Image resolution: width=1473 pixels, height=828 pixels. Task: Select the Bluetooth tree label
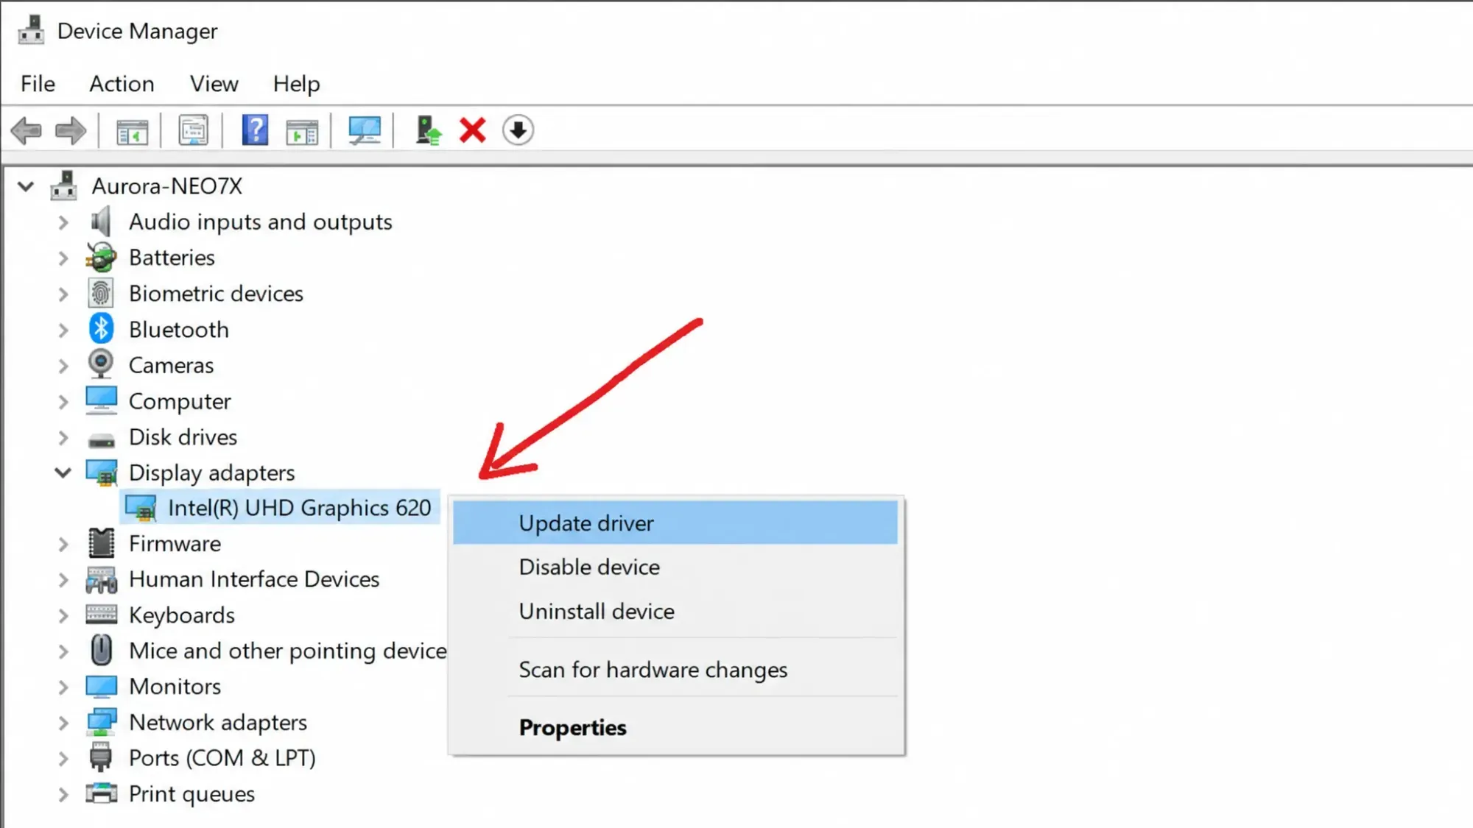(178, 329)
